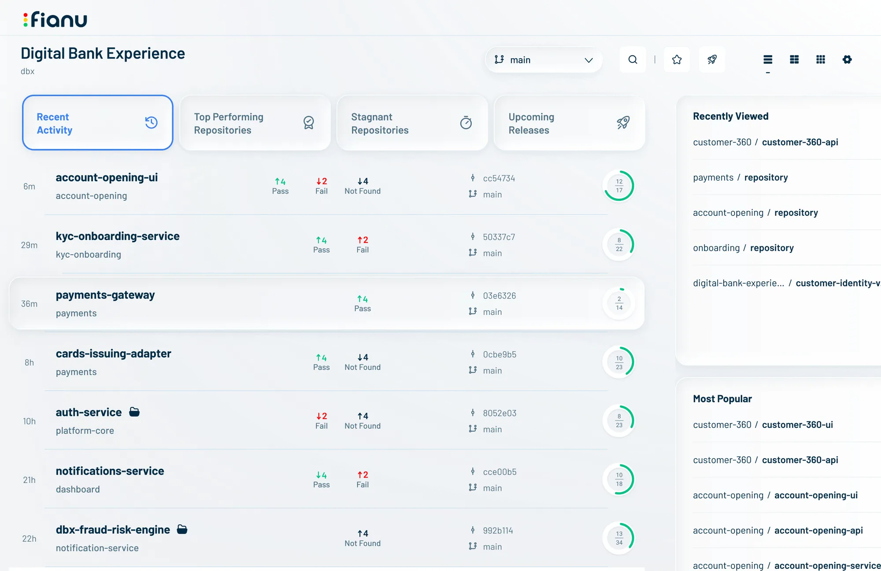Open the settings gear icon
Viewport: 881px width, 571px height.
tap(847, 59)
